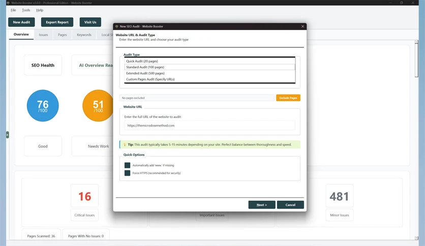Click the orange 51/100 score circle
The image size is (425, 246).
[98, 106]
